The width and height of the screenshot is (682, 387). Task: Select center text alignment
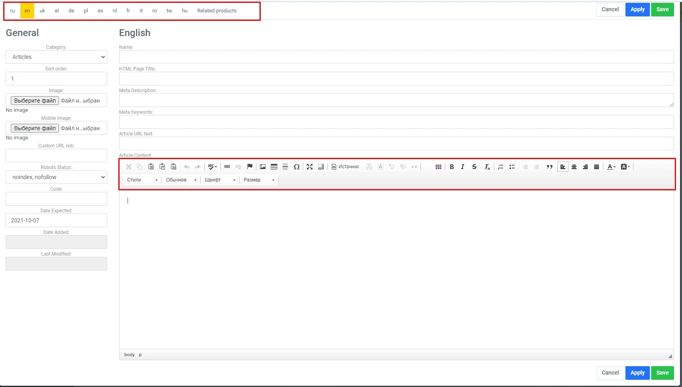point(574,167)
